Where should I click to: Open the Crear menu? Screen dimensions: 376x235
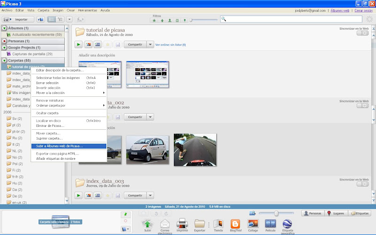70,10
